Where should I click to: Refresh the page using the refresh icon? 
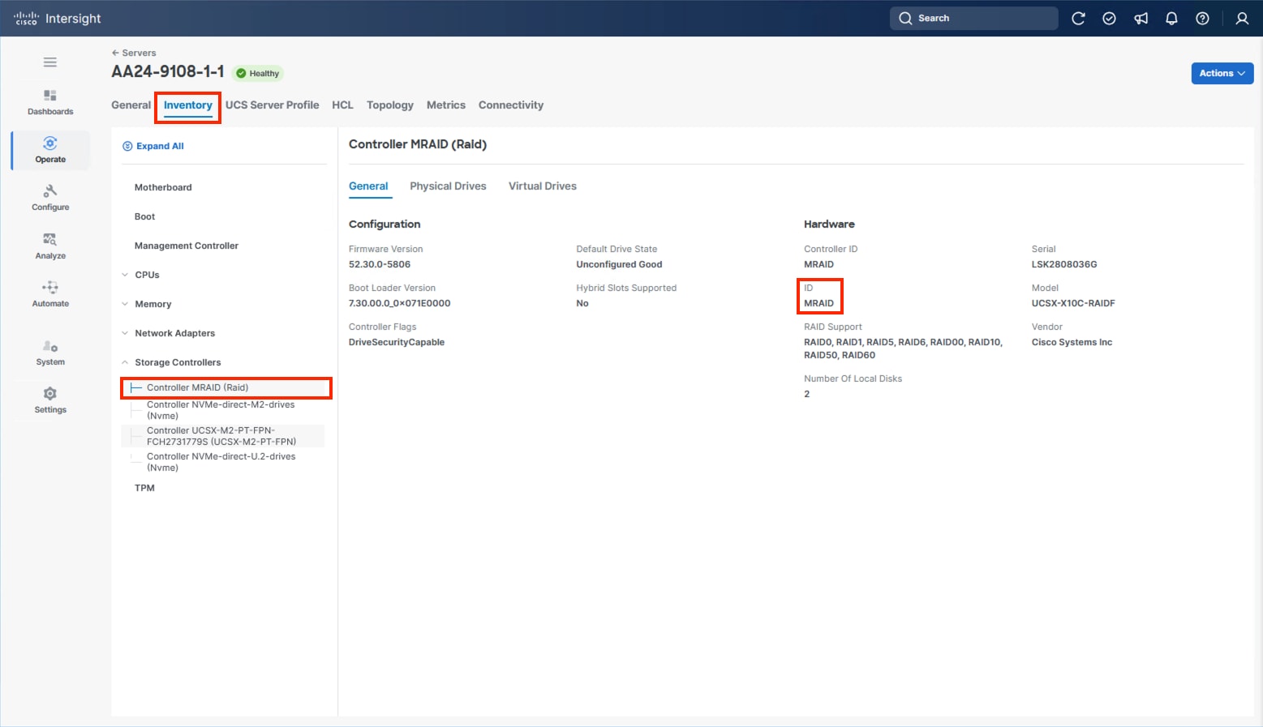[1078, 18]
